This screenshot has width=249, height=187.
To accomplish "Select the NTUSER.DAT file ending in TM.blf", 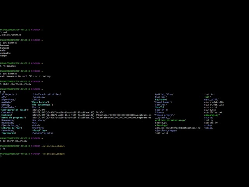I will click(68, 113).
